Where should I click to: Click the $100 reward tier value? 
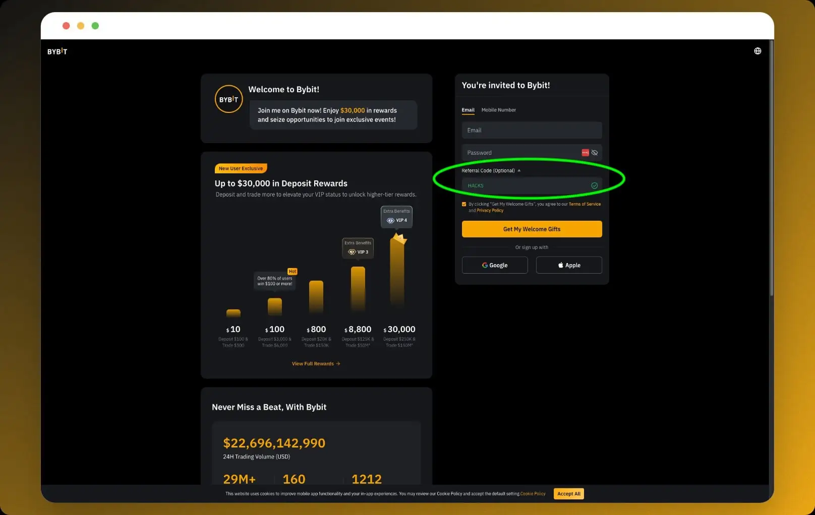[275, 330]
